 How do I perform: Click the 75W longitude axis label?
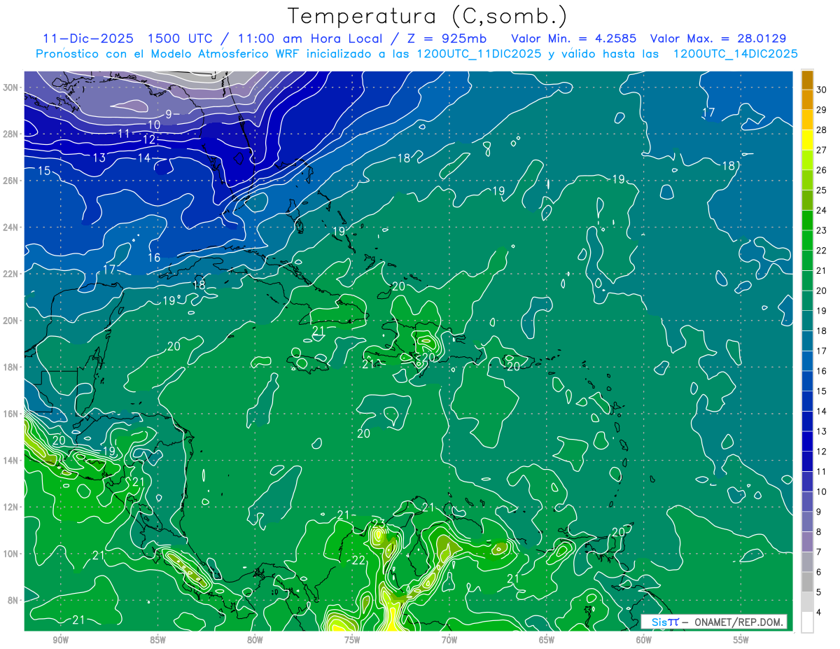point(352,640)
